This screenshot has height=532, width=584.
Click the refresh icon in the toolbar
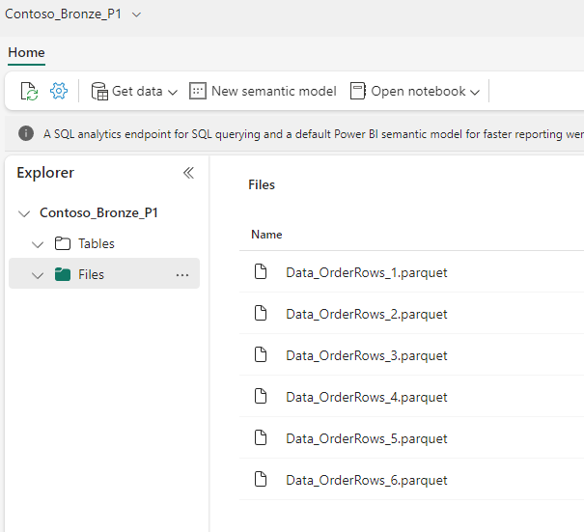[x=29, y=91]
